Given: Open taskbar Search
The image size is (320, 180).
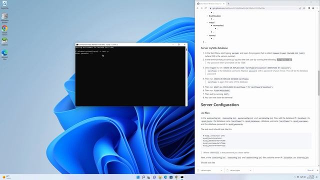Looking at the screenshot, I should [143, 177].
